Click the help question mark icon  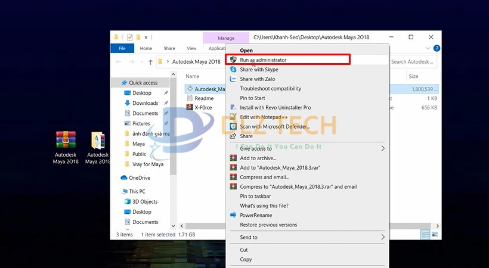437,48
